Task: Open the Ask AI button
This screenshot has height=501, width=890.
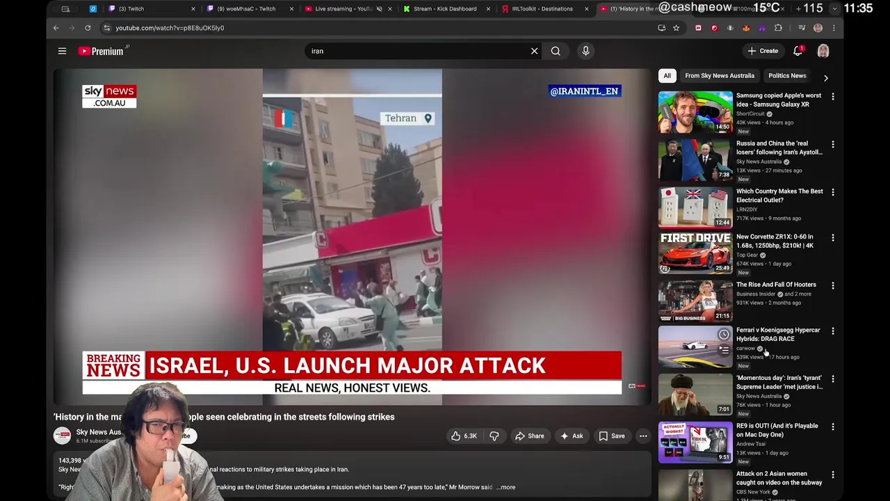Action: tap(572, 436)
